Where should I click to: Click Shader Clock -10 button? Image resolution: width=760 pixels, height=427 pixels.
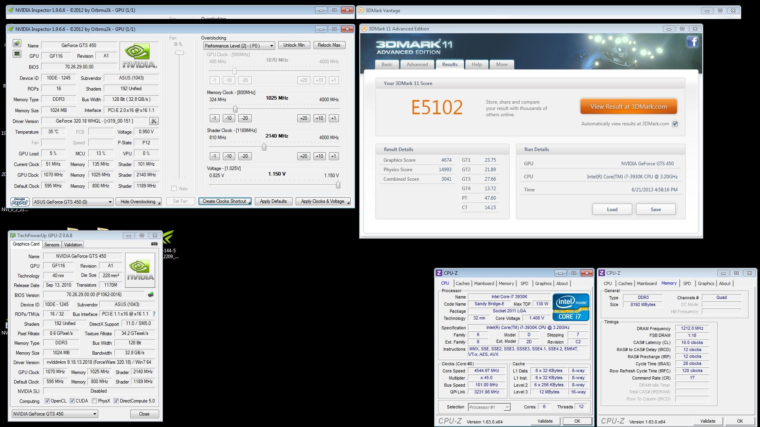(x=228, y=156)
